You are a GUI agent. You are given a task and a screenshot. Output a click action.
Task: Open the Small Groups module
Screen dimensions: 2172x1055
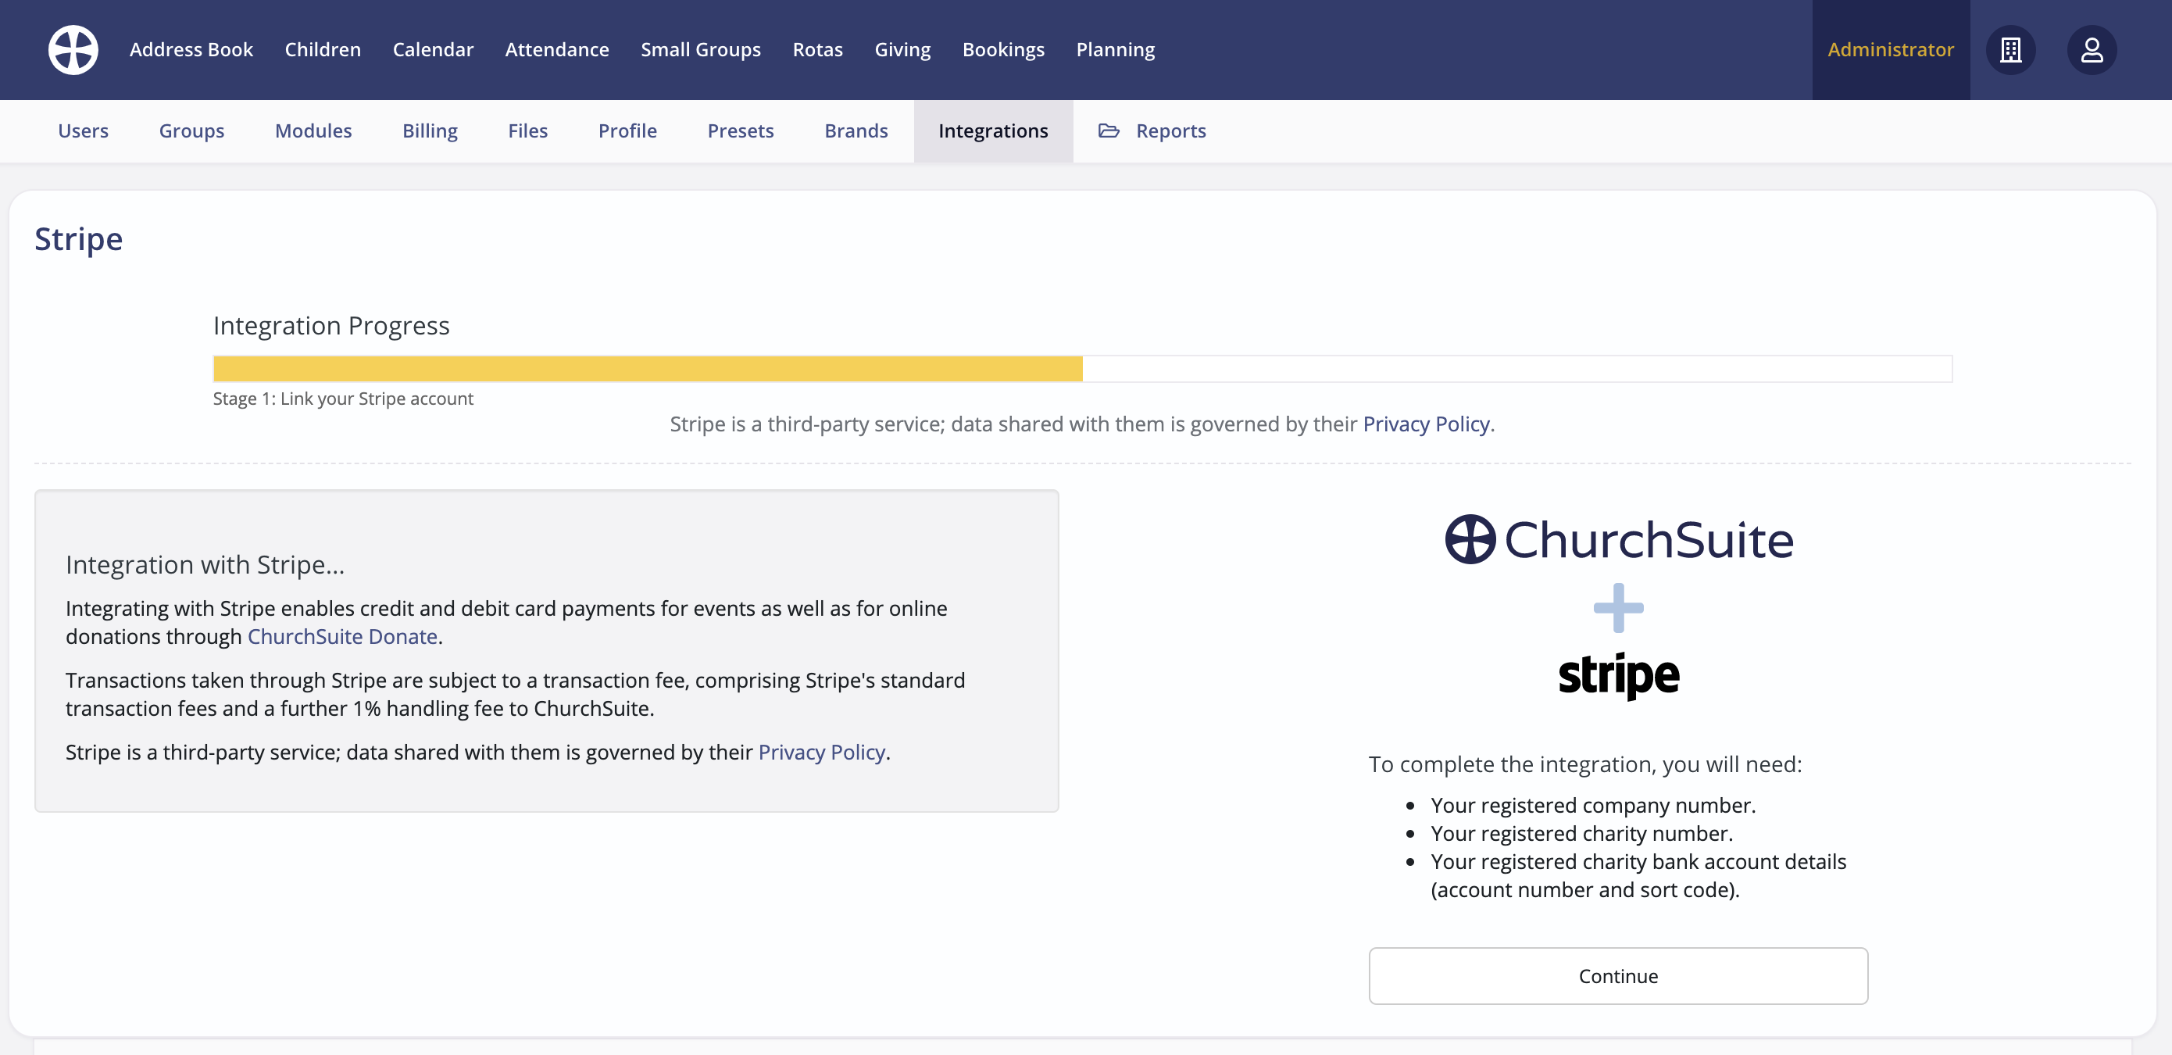tap(700, 50)
